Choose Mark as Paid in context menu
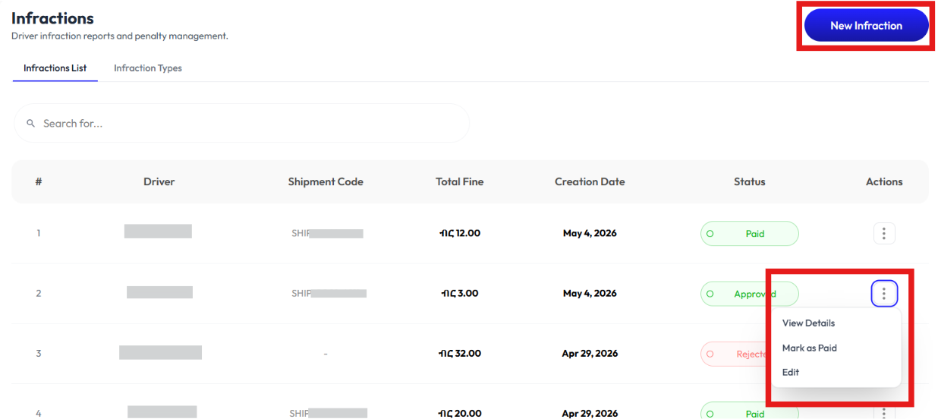 809,348
